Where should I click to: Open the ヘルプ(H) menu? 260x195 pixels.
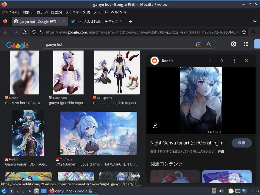pyautogui.click(x=118, y=12)
